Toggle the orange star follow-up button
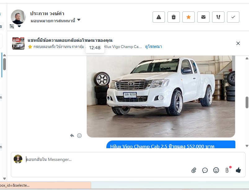Screen dimensions: 249x190 pyautogui.click(x=189, y=17)
